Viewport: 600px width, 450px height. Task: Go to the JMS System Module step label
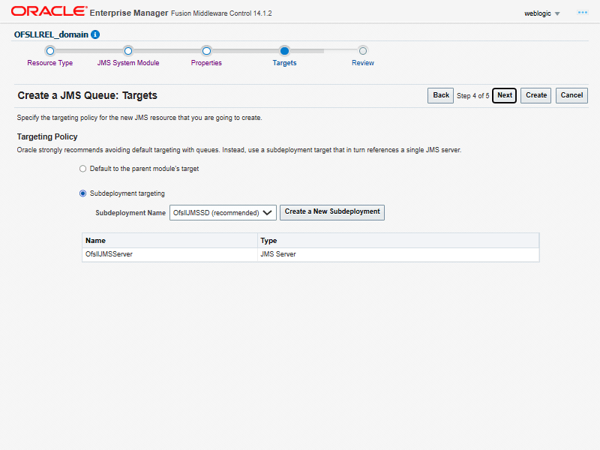tap(128, 63)
